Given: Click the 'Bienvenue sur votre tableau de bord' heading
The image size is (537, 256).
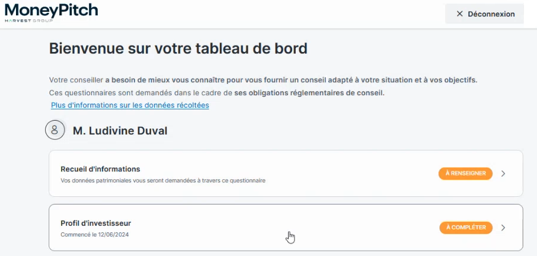Looking at the screenshot, I should (x=178, y=48).
